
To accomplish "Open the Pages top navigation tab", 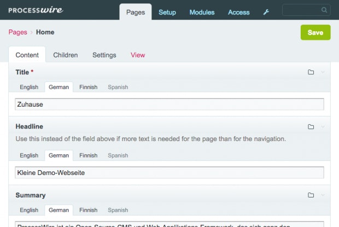I will (136, 12).
